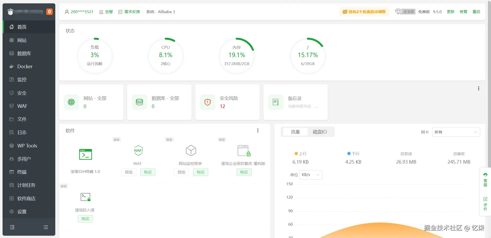Click 预览 under 网站监控报表
The height and width of the screenshot is (238, 491).
point(181,172)
